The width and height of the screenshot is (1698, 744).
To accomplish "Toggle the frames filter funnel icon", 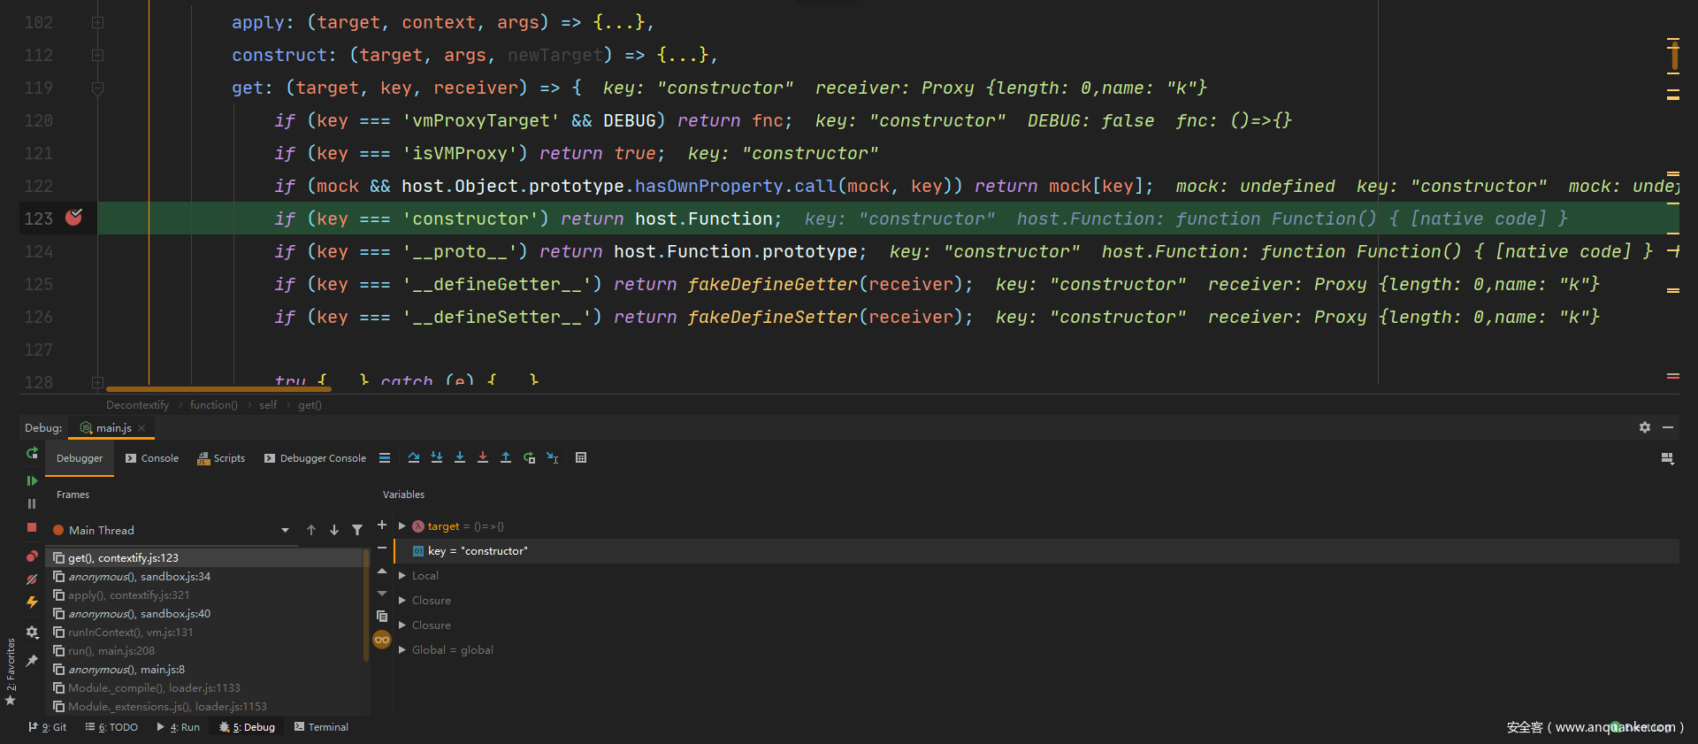I will pyautogui.click(x=357, y=530).
